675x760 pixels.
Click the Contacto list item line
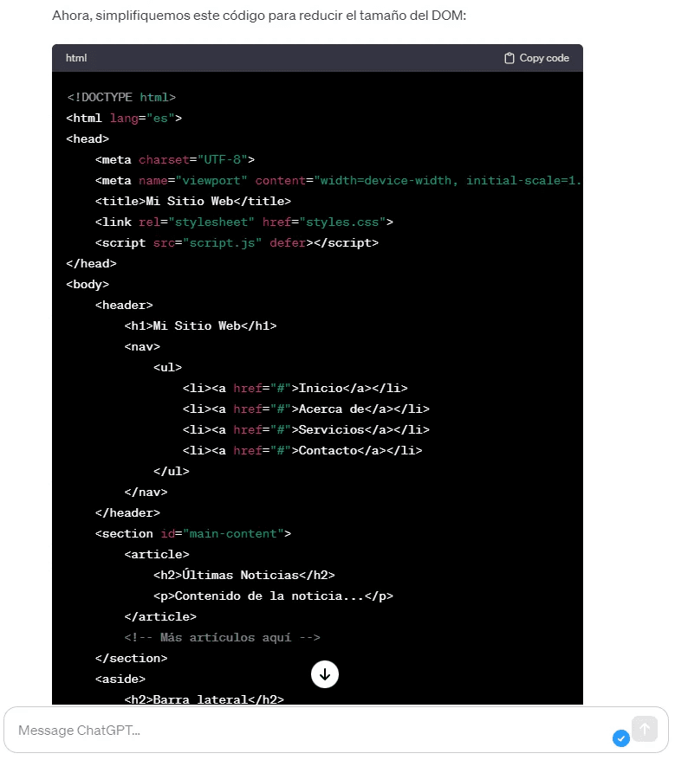point(302,450)
